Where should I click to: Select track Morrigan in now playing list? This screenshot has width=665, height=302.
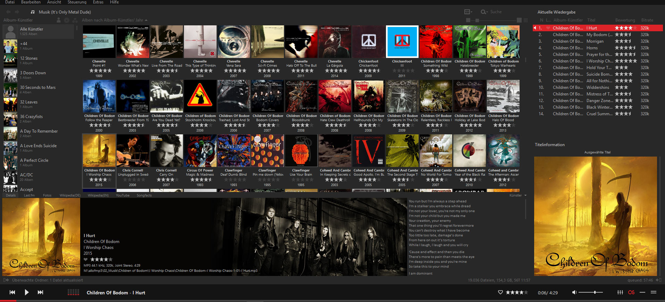point(598,41)
